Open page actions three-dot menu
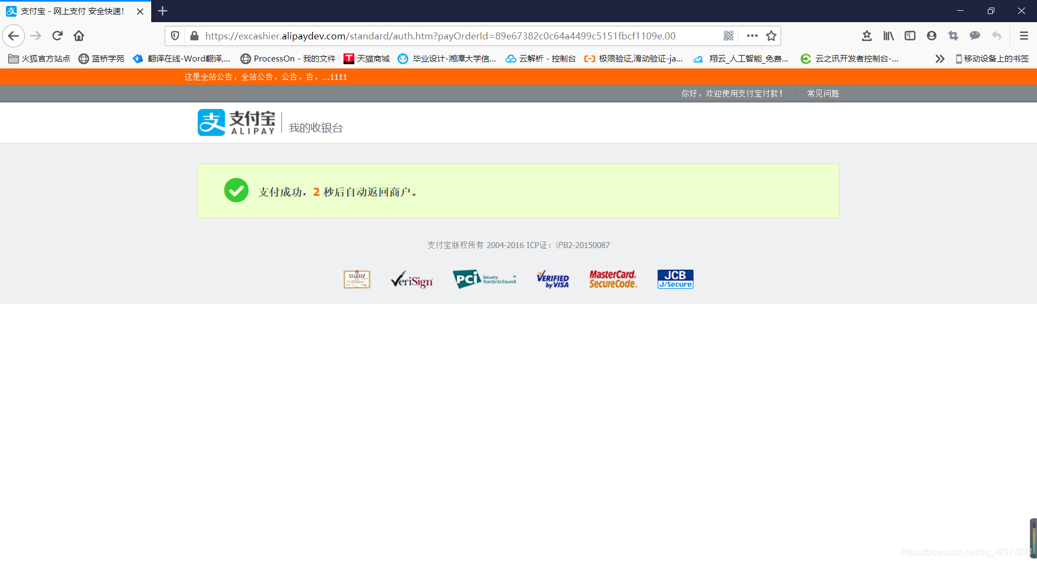This screenshot has width=1037, height=562. [x=752, y=36]
